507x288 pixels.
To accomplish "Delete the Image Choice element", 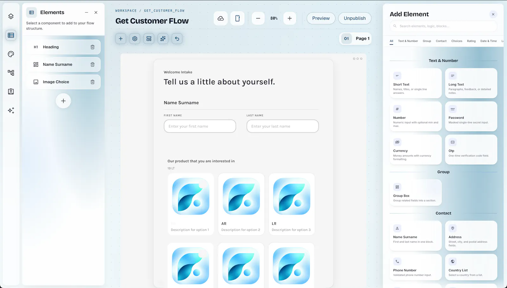I will click(93, 82).
